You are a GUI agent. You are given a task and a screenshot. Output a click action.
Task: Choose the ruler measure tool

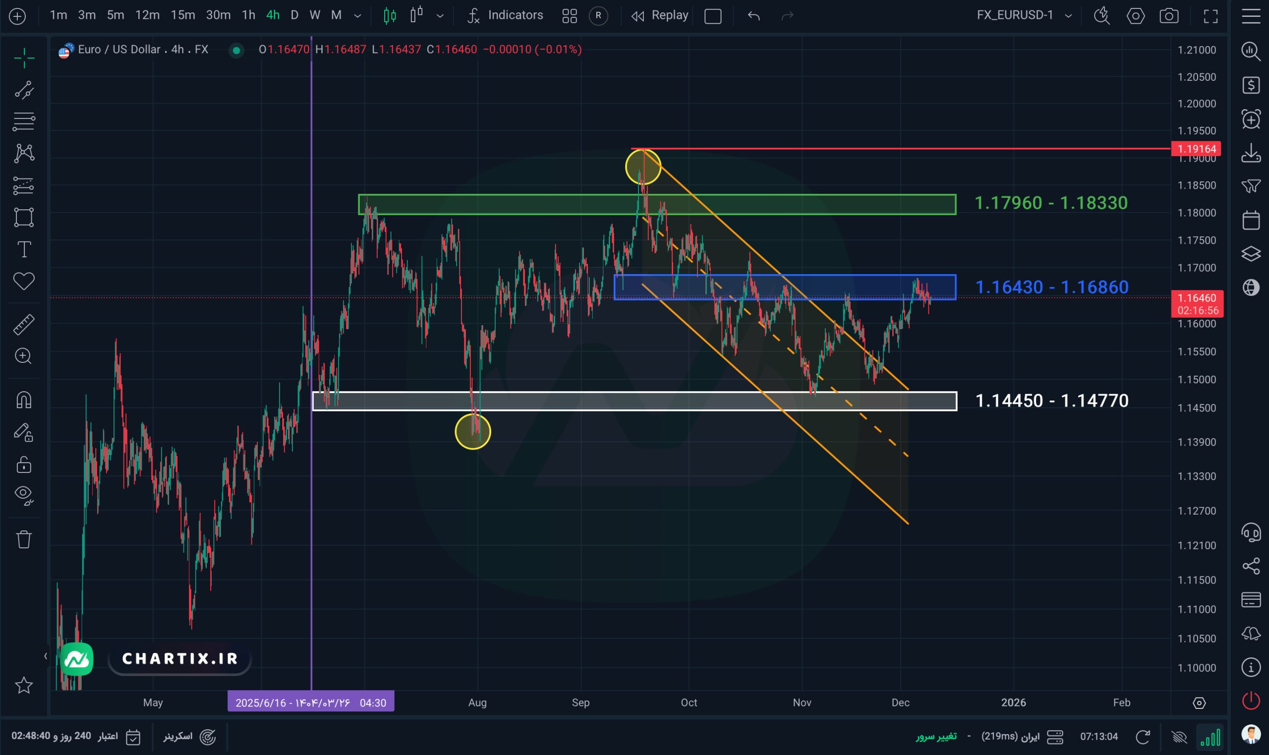(x=23, y=324)
